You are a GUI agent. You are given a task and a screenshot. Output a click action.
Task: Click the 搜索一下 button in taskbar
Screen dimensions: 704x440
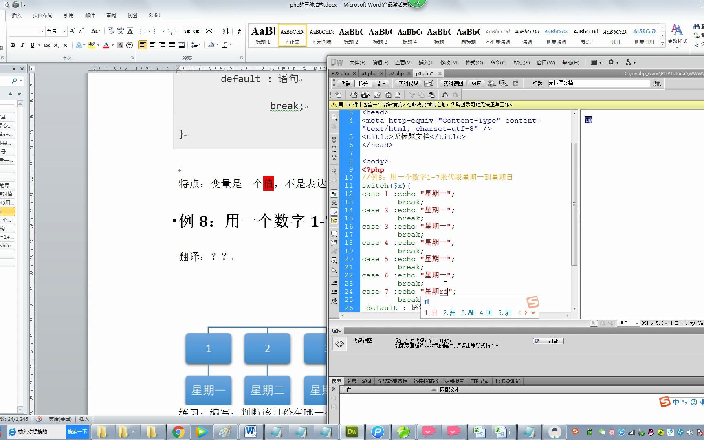(x=77, y=431)
